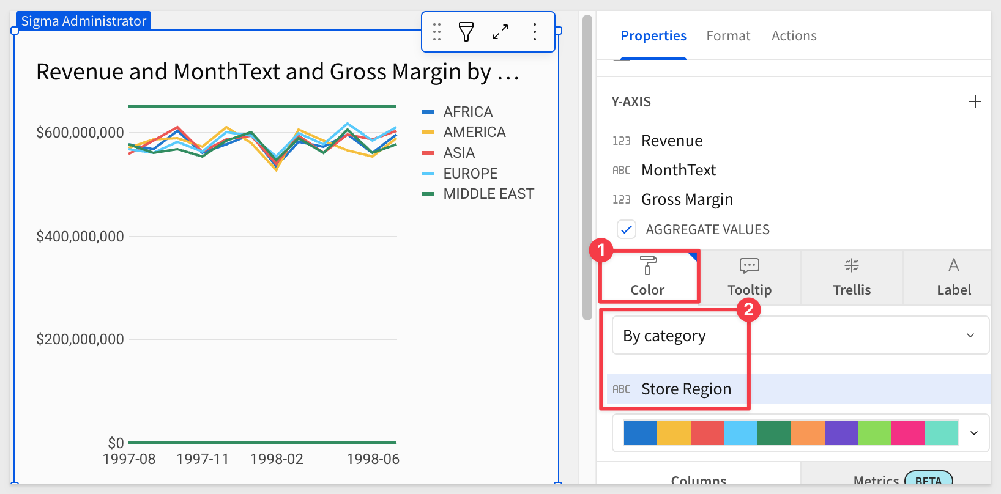Open the By category dropdown
The image size is (1001, 494).
coord(800,335)
